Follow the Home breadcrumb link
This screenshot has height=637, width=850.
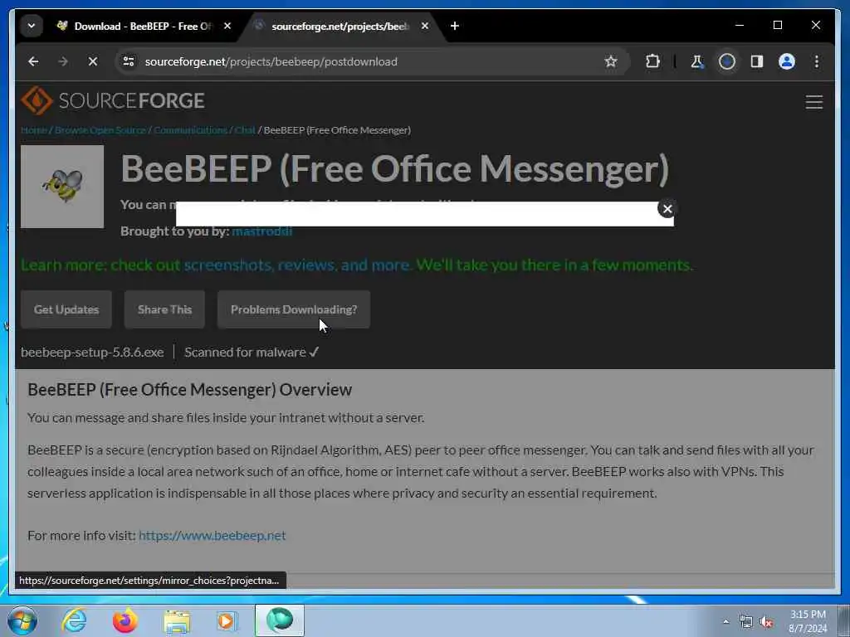tap(33, 130)
